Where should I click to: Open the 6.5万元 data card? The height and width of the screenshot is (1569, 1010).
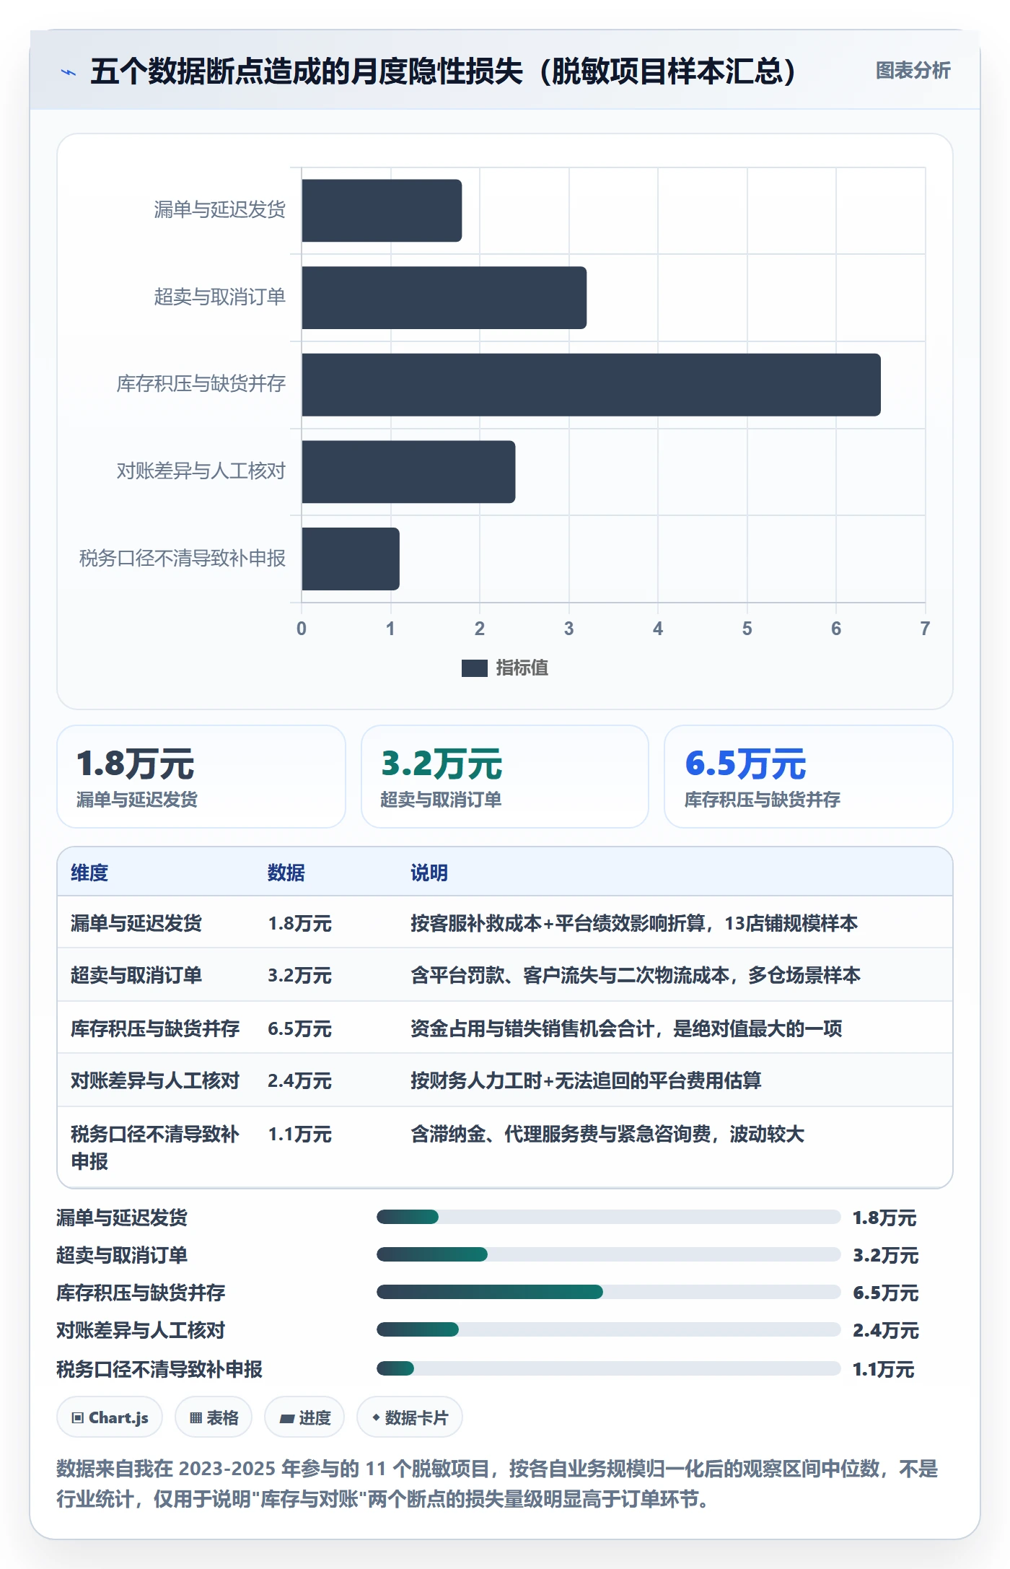(808, 777)
